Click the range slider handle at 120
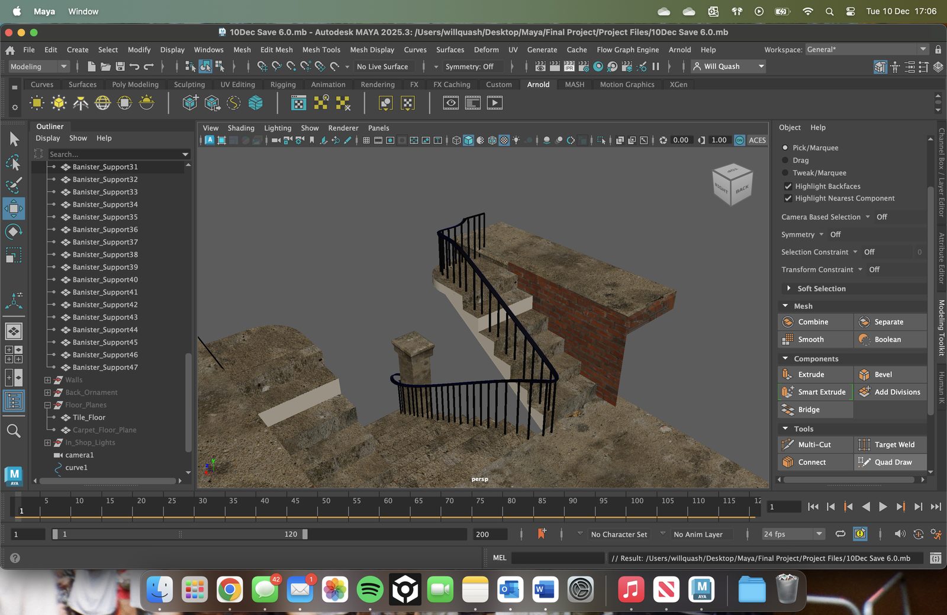Viewport: 947px width, 615px height. 305,534
